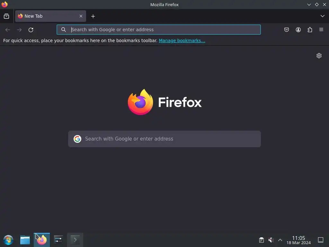329x247 pixels.
Task: Click the Google icon in search box
Action: coord(77,139)
